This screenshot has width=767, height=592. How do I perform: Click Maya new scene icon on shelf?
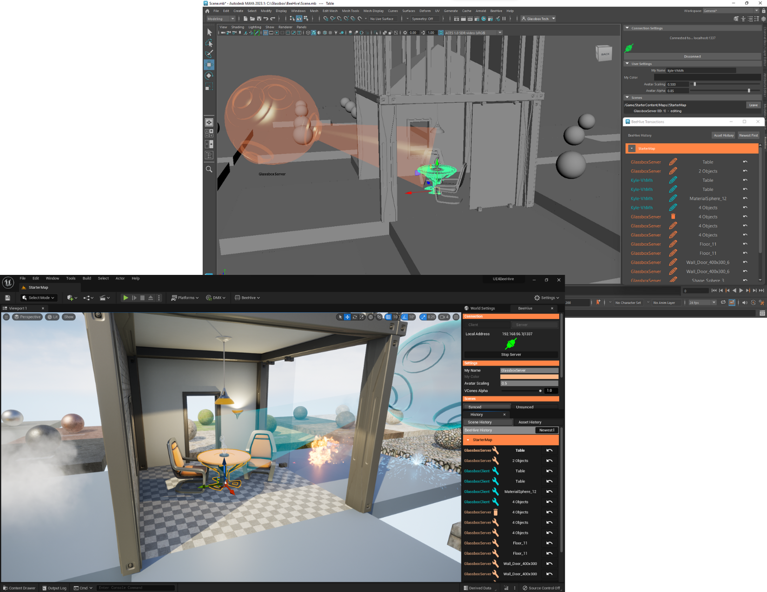(x=245, y=19)
